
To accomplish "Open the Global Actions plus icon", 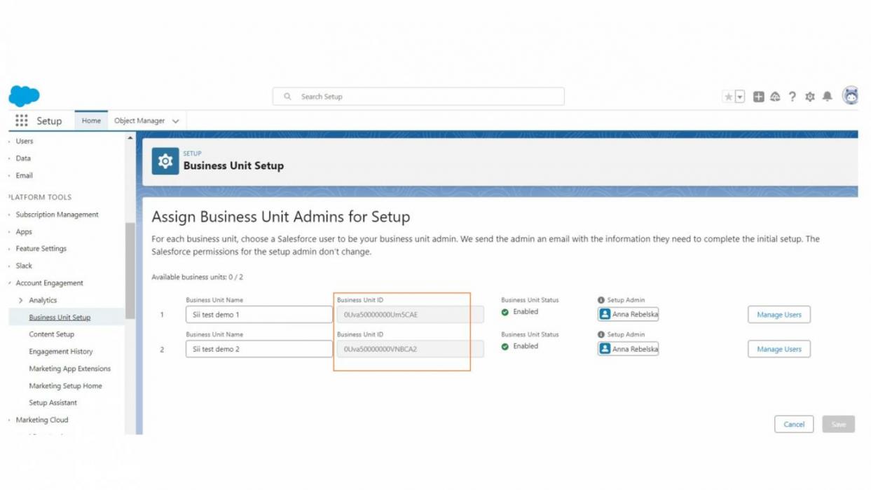I will coord(758,97).
